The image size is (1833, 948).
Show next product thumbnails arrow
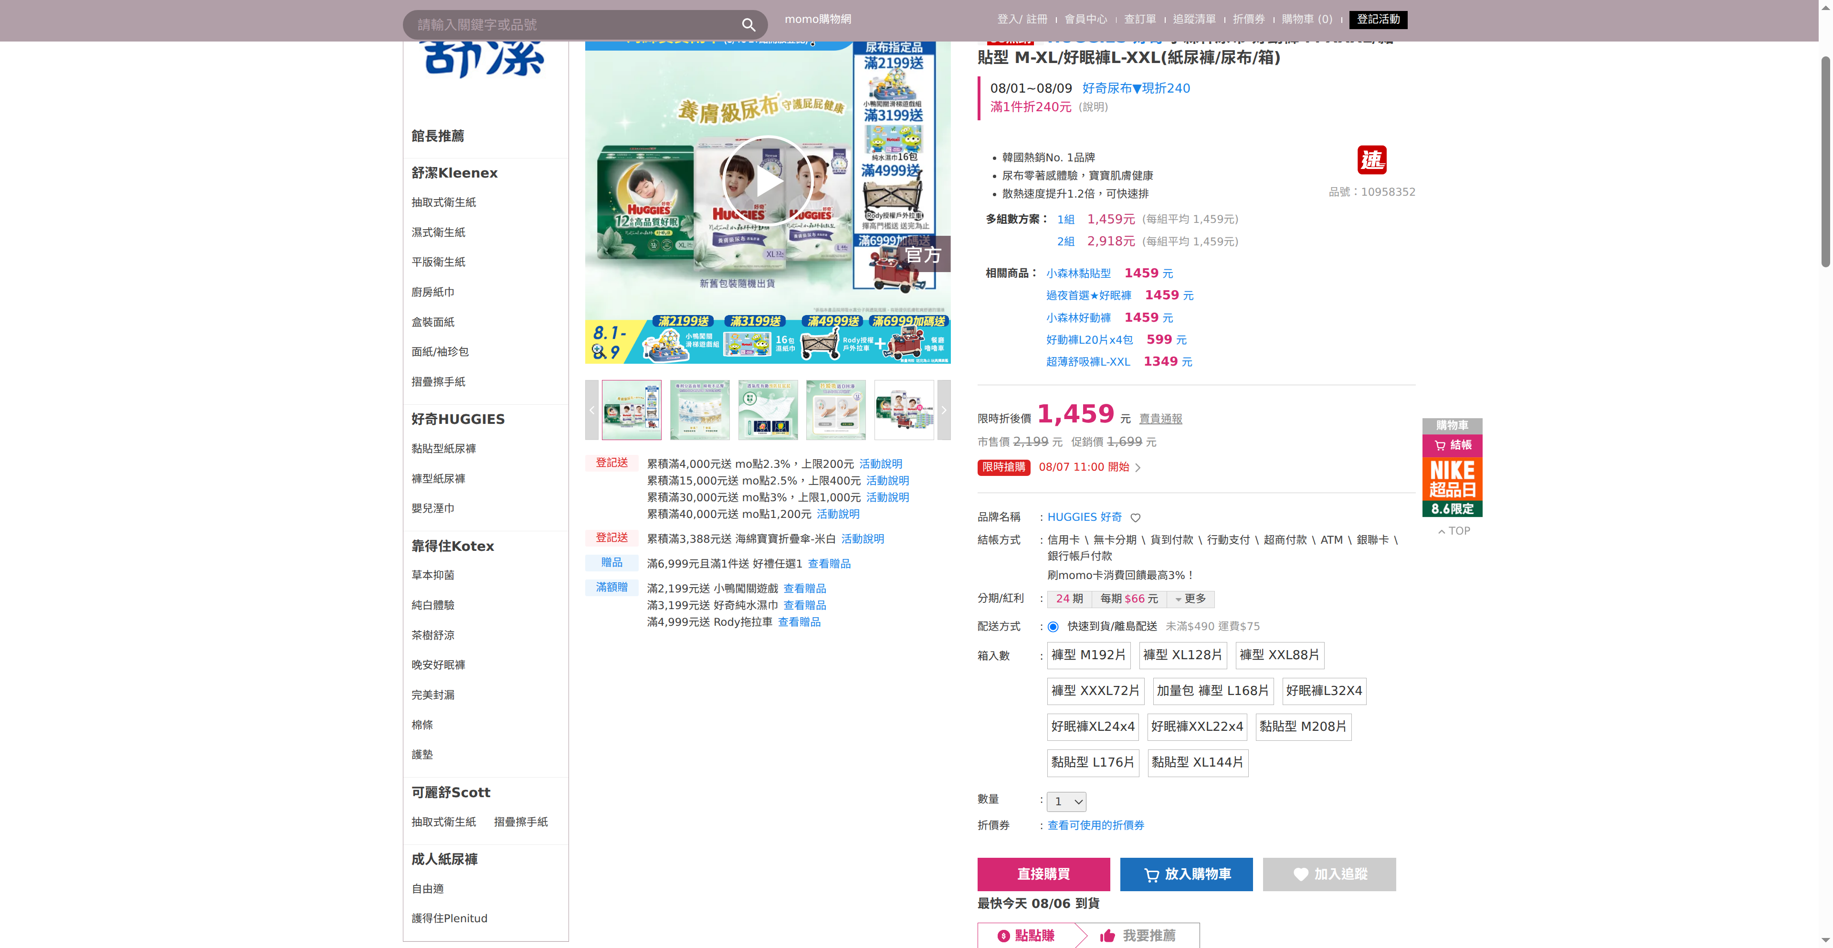[x=944, y=410]
